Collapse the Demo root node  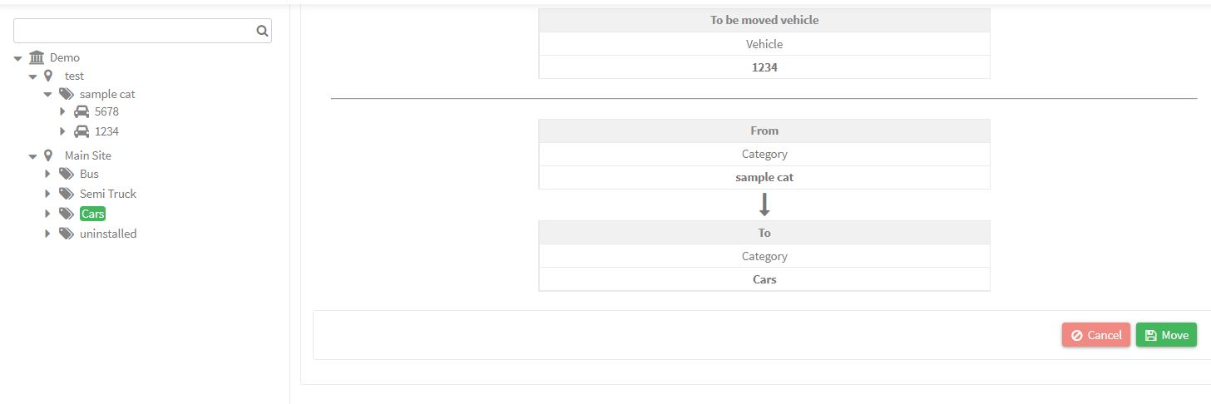(17, 58)
